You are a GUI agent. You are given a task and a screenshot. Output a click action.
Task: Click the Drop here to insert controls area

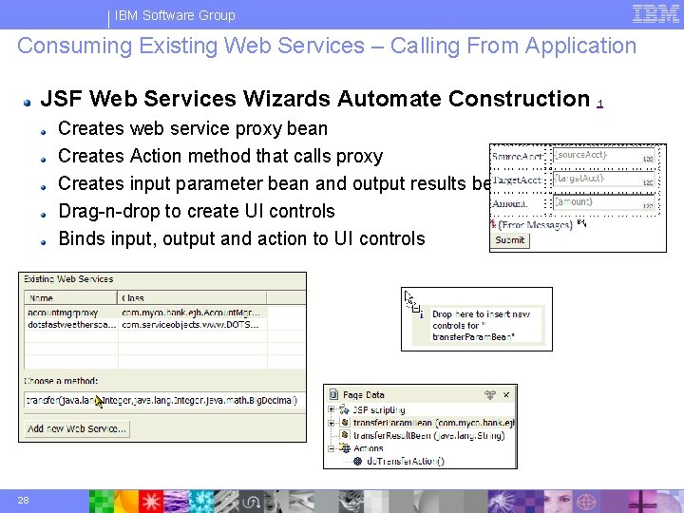point(479,326)
